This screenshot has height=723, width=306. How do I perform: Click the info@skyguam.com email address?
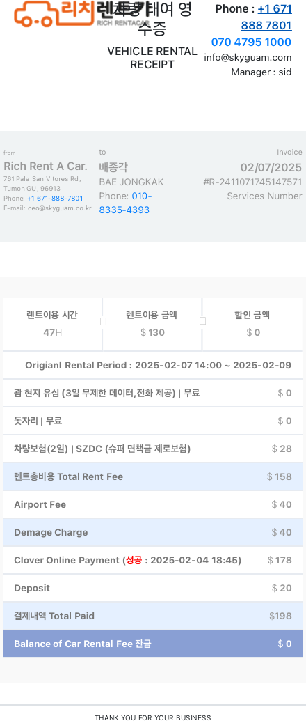[x=248, y=58]
